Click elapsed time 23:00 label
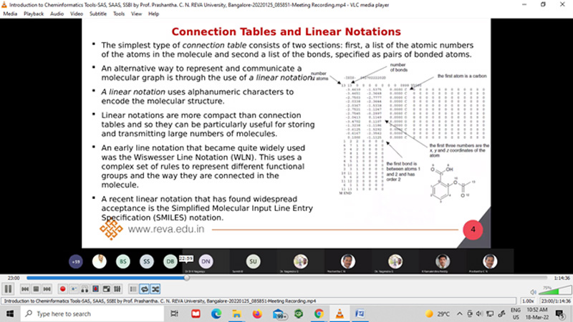 click(x=14, y=278)
